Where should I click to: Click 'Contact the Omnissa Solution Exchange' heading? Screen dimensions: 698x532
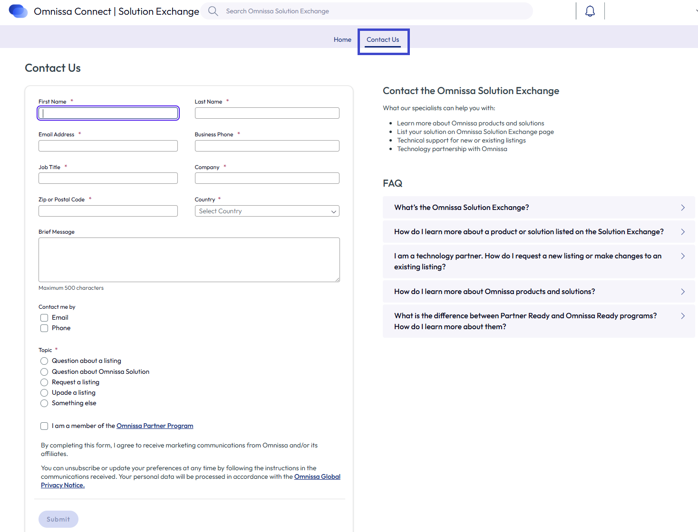(x=471, y=91)
